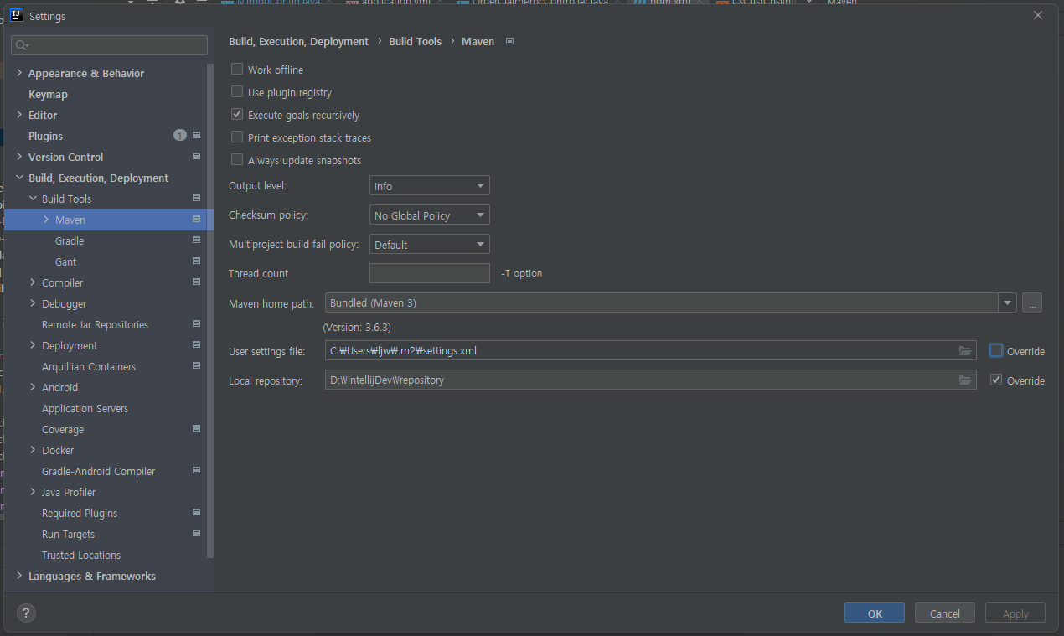Viewport: 1064px width, 636px height.
Task: Click the Thread count input field
Action: click(x=429, y=273)
